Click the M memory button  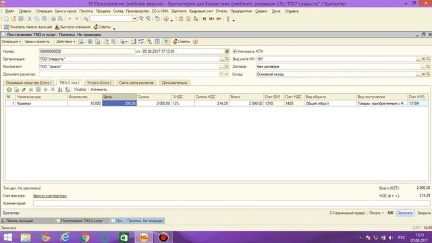(x=204, y=19)
